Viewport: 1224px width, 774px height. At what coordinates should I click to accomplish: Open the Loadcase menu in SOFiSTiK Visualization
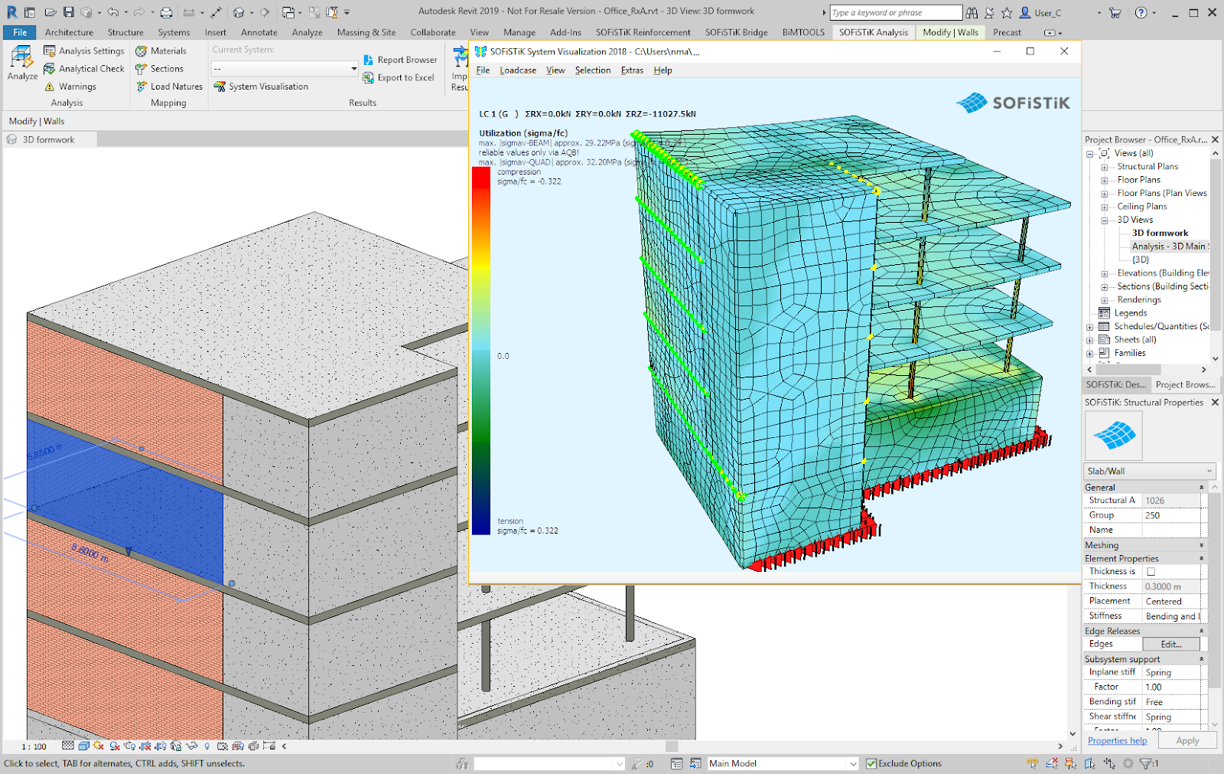pos(518,70)
